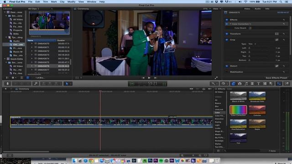Open the Generators browser icon

point(265,84)
